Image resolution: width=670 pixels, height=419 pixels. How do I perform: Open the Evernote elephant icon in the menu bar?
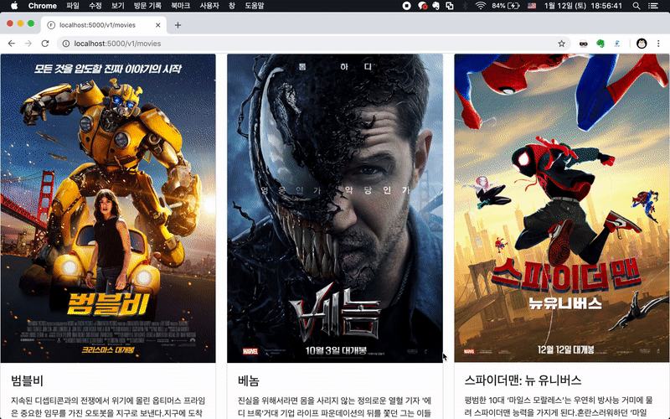coord(435,6)
